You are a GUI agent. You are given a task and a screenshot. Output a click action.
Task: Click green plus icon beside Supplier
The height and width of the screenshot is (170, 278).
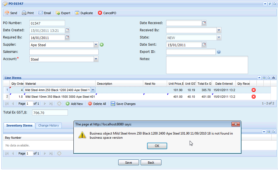102,45
